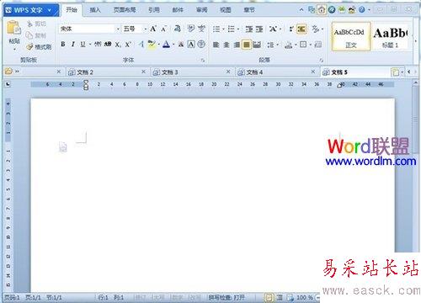Click the numbered list icon
Image resolution: width=421 pixels, height=303 pixels.
pyautogui.click(x=231, y=29)
